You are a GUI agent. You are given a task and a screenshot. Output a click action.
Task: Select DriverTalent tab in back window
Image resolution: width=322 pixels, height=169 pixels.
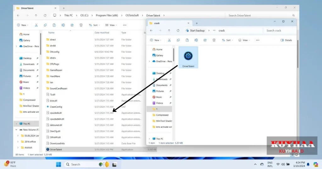point(36,8)
